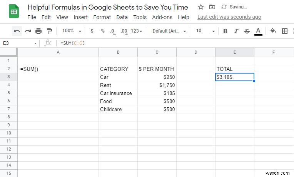Image resolution: width=294 pixels, height=177 pixels.
Task: Toggle strikethrough formatting
Action: pos(247,31)
